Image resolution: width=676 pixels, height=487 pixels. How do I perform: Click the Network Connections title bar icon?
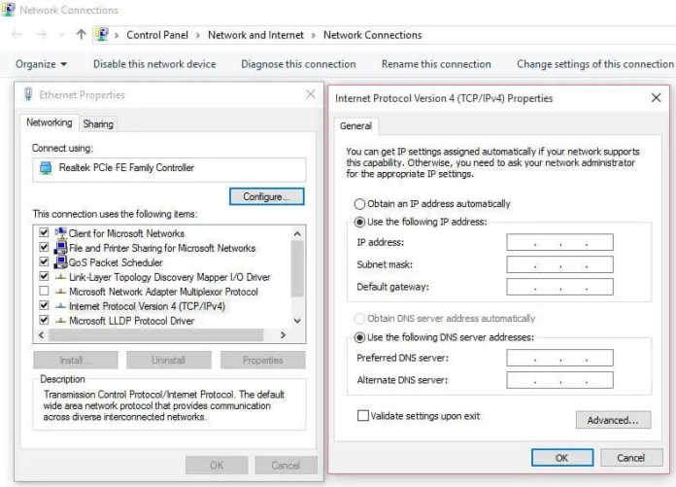(x=8, y=9)
